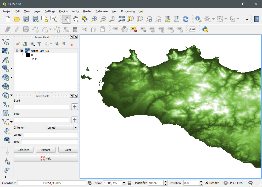Click black color swatch for value 0
262x187 pixels.
[27, 55]
